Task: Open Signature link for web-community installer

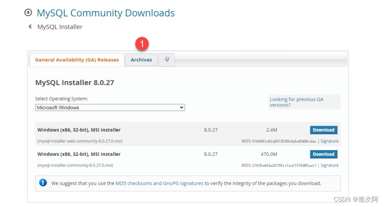Action: point(329,141)
